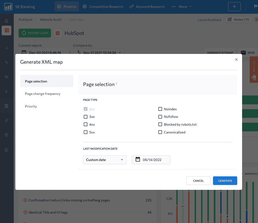Viewport: 258px width, 223px height.
Task: Check the Noindex checkbox
Action: click(160, 109)
